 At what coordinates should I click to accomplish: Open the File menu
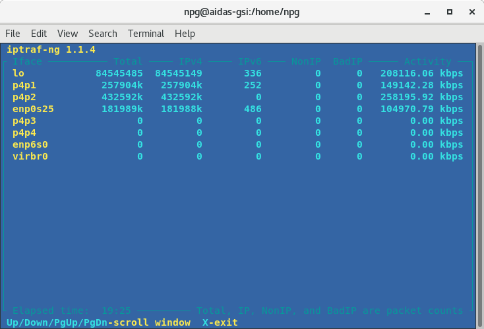coord(13,34)
